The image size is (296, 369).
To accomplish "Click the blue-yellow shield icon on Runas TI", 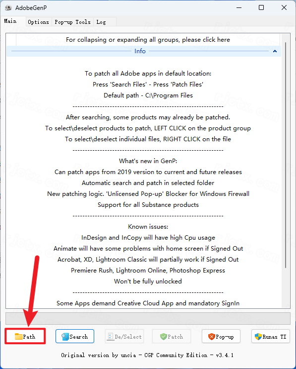I will pos(258,337).
